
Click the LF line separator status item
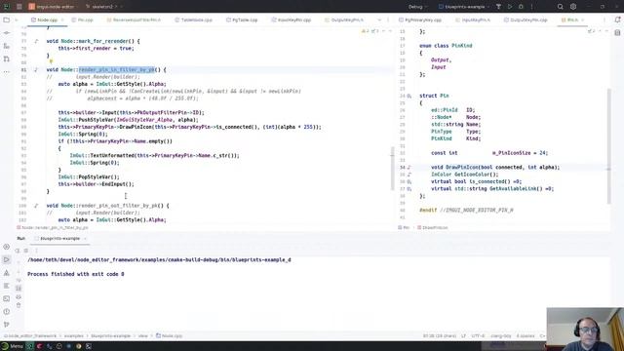(x=464, y=335)
